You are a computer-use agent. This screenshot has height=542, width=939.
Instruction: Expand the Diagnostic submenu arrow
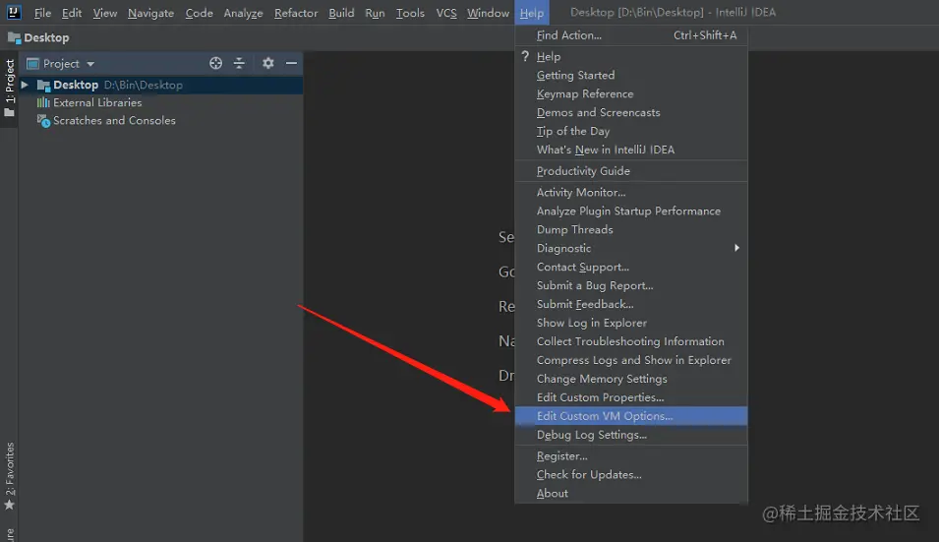[x=736, y=248]
